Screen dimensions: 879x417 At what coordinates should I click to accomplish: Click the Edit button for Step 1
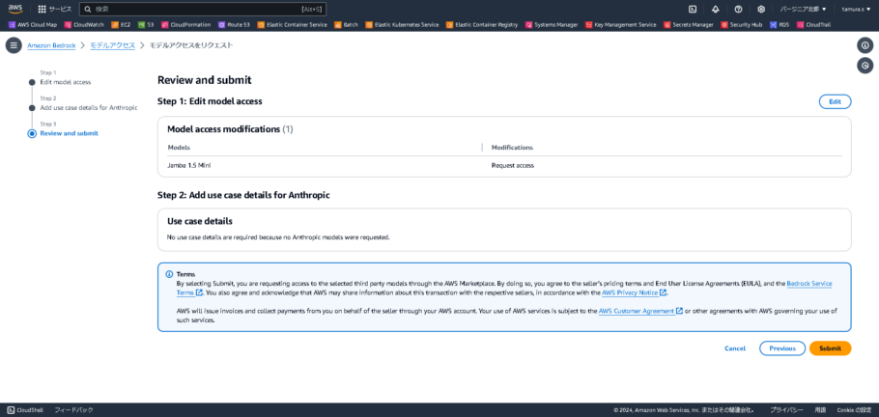click(835, 101)
